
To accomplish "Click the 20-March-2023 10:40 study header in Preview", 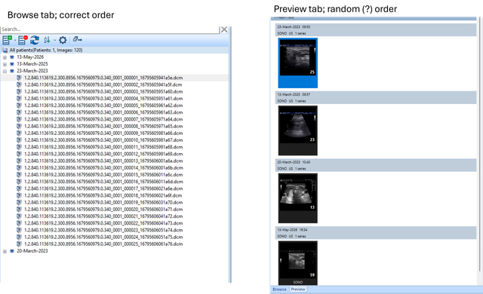I will (376, 165).
